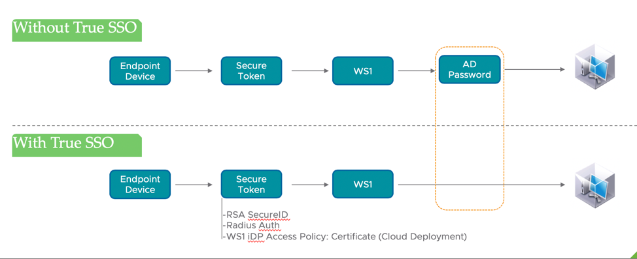Select the Secure Token box in bottom flow
This screenshot has height=259, width=637.
tap(252, 185)
